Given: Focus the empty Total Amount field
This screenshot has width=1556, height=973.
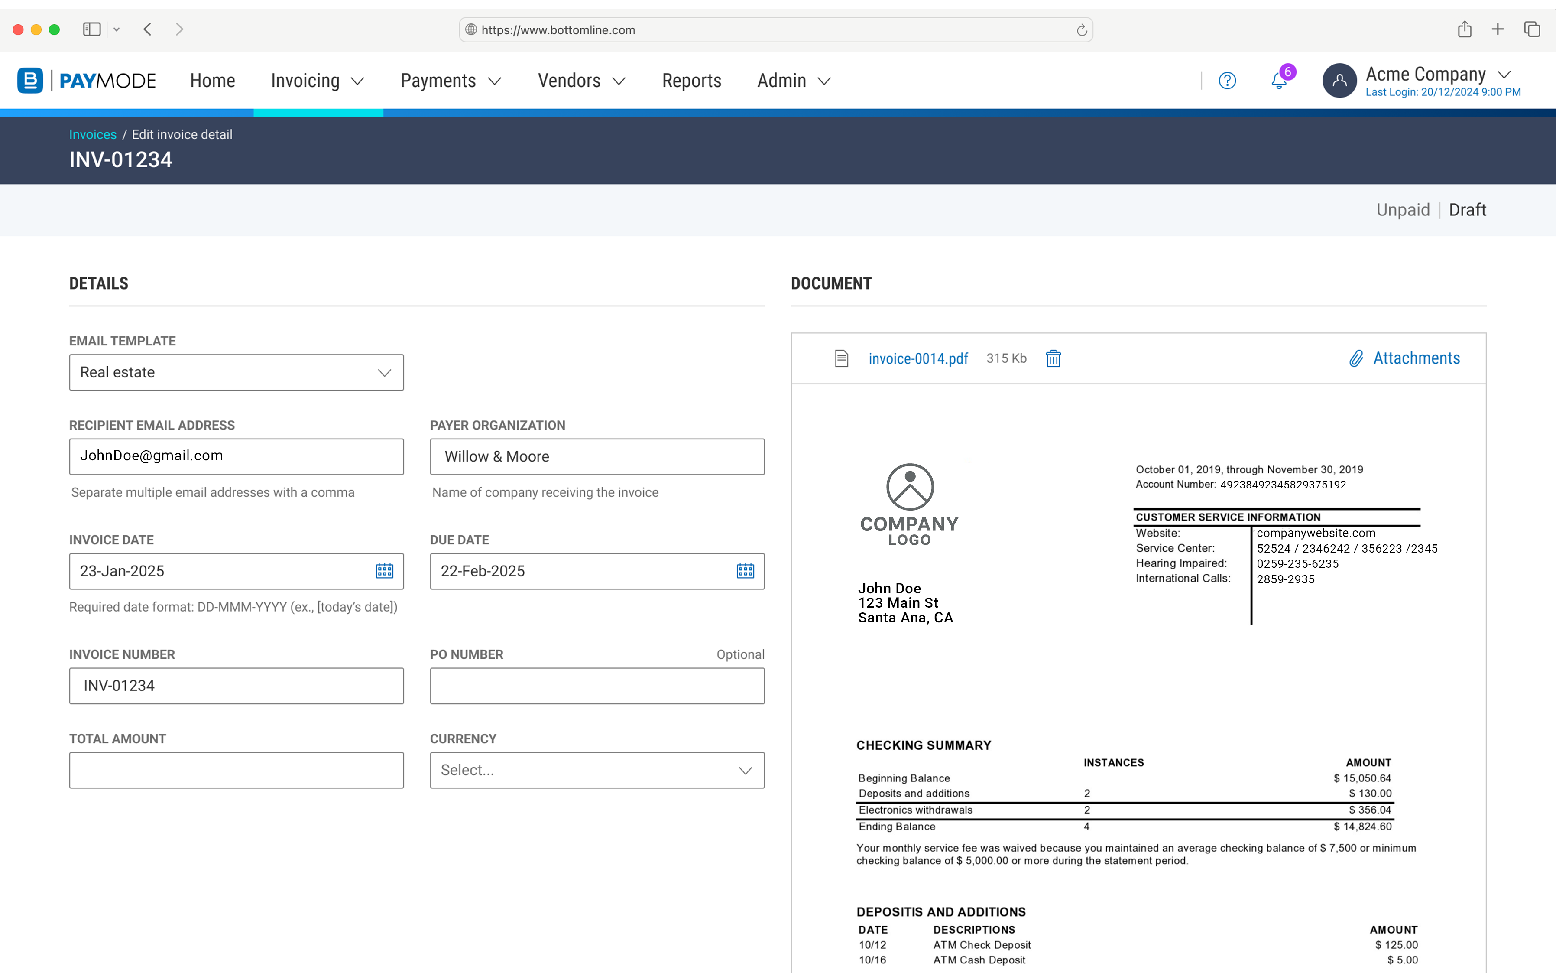Looking at the screenshot, I should click(236, 770).
